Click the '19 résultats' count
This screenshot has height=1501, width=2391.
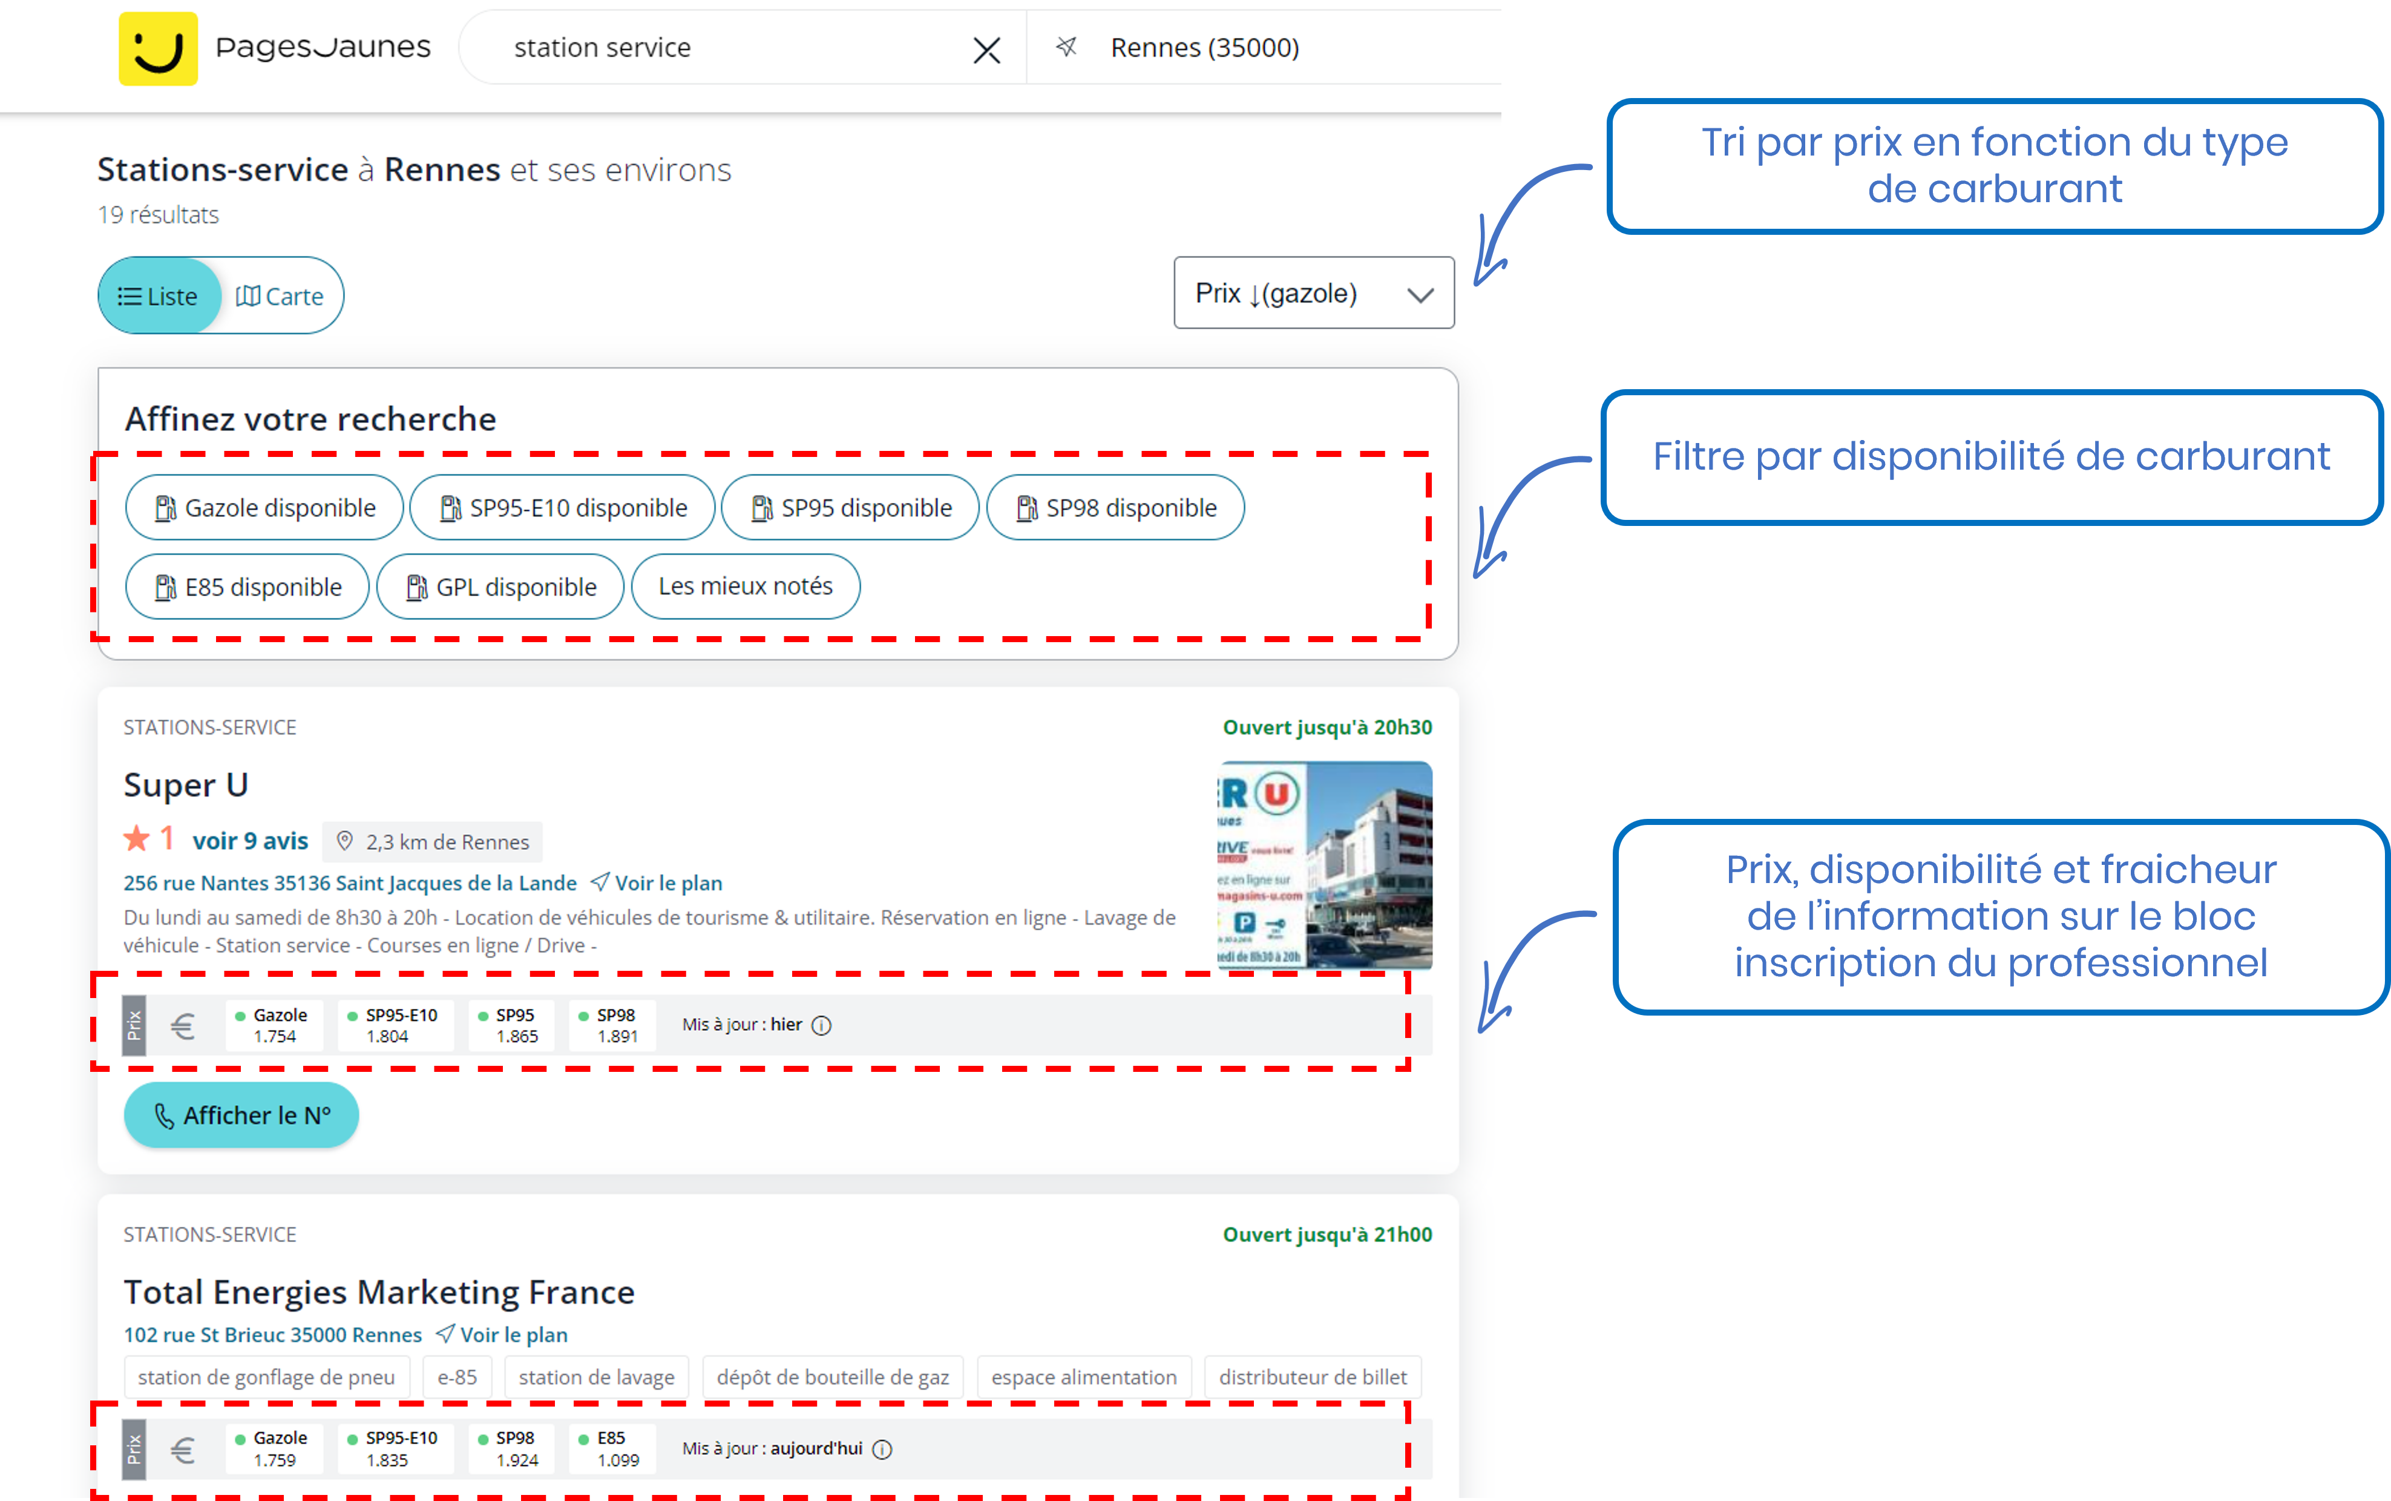click(158, 214)
